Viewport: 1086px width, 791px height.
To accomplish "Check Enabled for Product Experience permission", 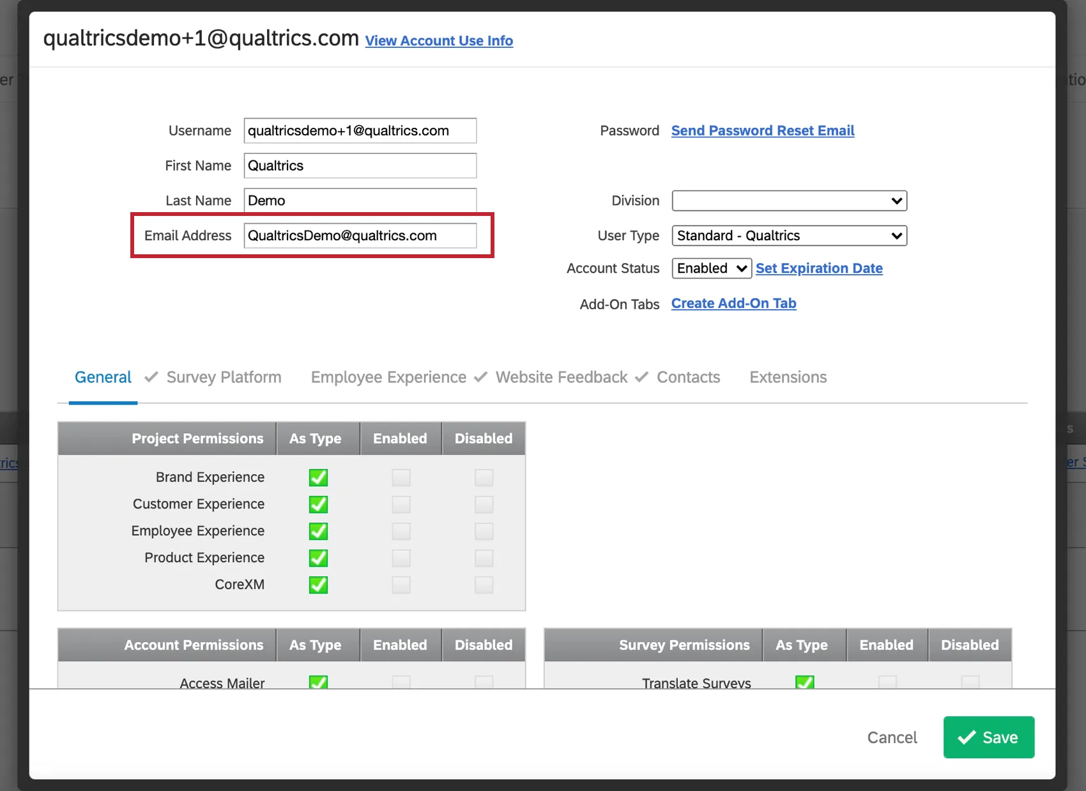I will click(x=401, y=558).
